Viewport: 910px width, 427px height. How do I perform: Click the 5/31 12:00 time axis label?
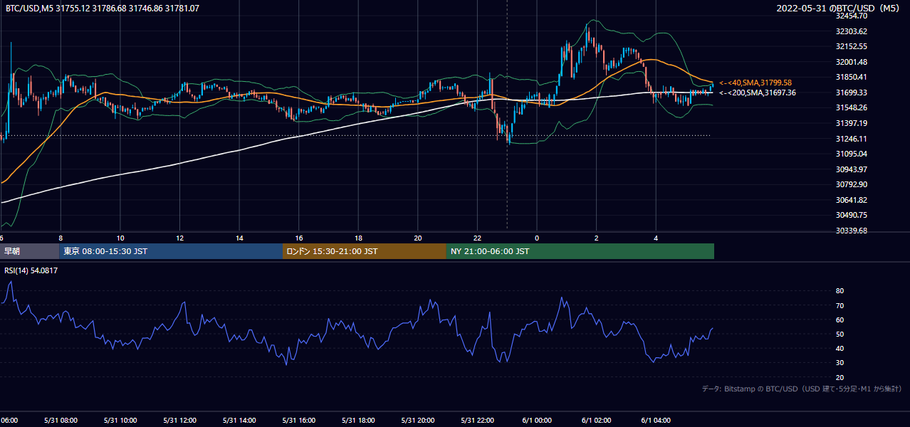point(179,421)
